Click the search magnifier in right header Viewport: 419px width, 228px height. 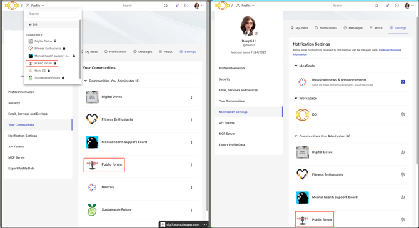pyautogui.click(x=376, y=6)
